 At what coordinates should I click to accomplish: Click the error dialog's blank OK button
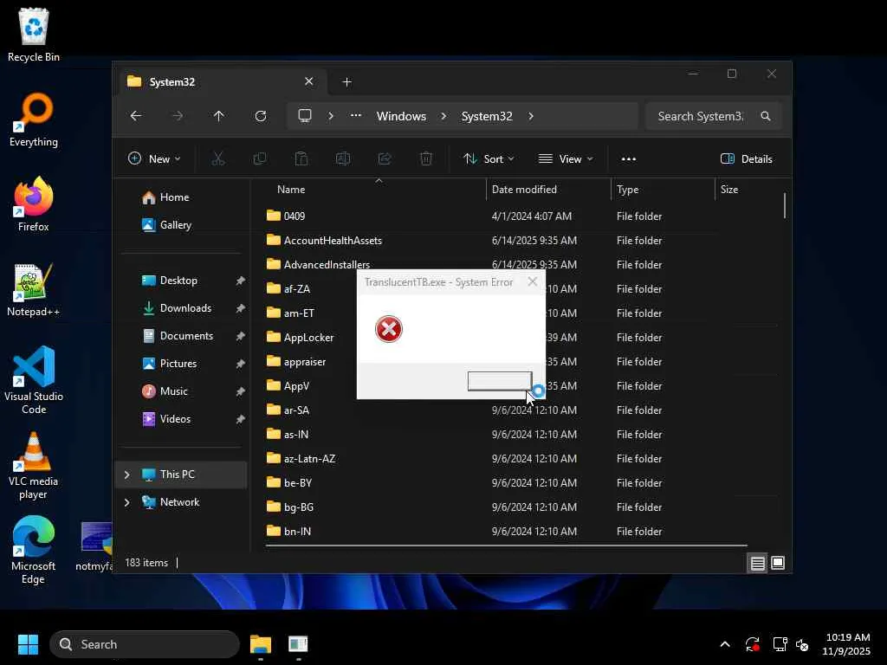(500, 381)
